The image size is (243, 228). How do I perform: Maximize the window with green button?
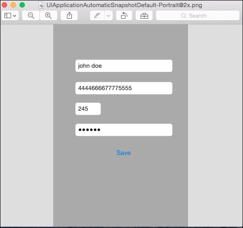(22, 5)
